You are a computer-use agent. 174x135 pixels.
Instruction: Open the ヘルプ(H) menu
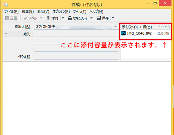(96, 11)
